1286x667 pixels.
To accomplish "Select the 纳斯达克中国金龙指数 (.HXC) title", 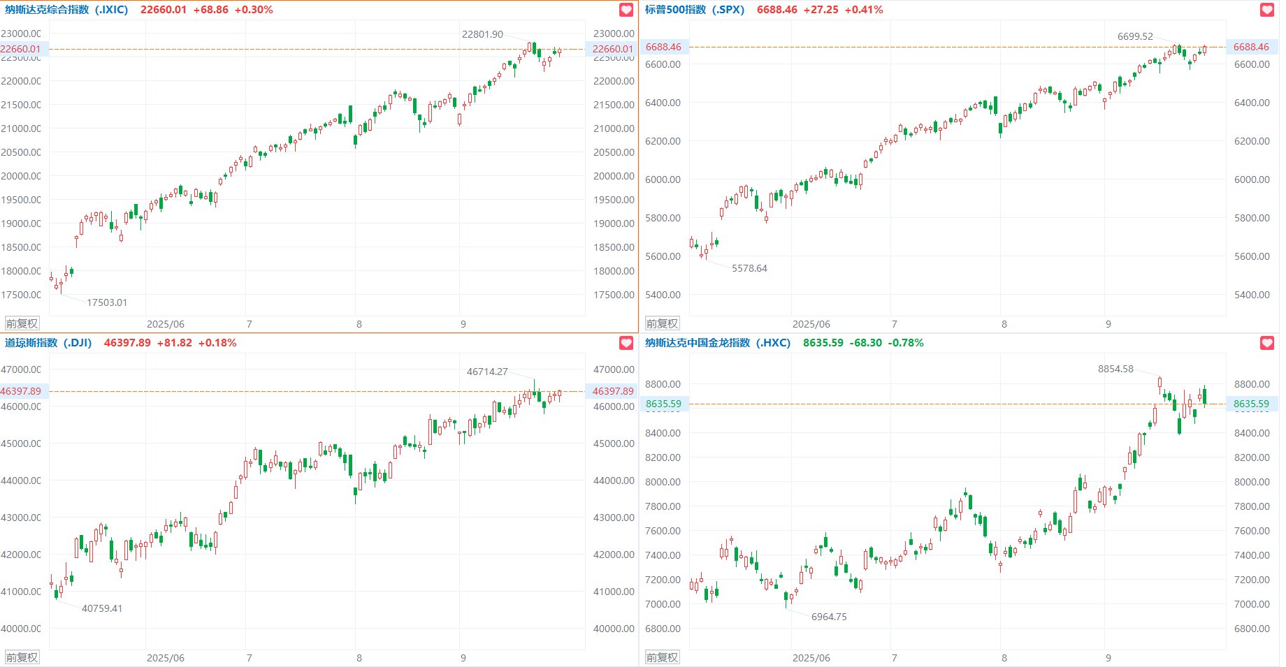I will [718, 343].
